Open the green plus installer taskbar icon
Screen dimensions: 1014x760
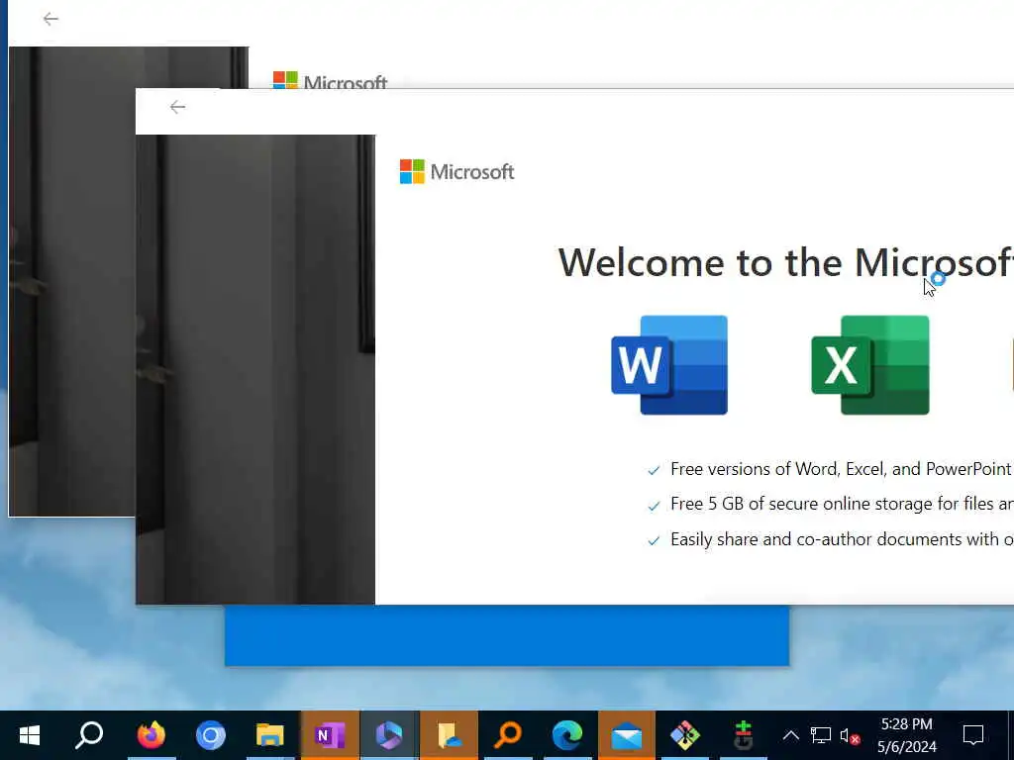743,735
